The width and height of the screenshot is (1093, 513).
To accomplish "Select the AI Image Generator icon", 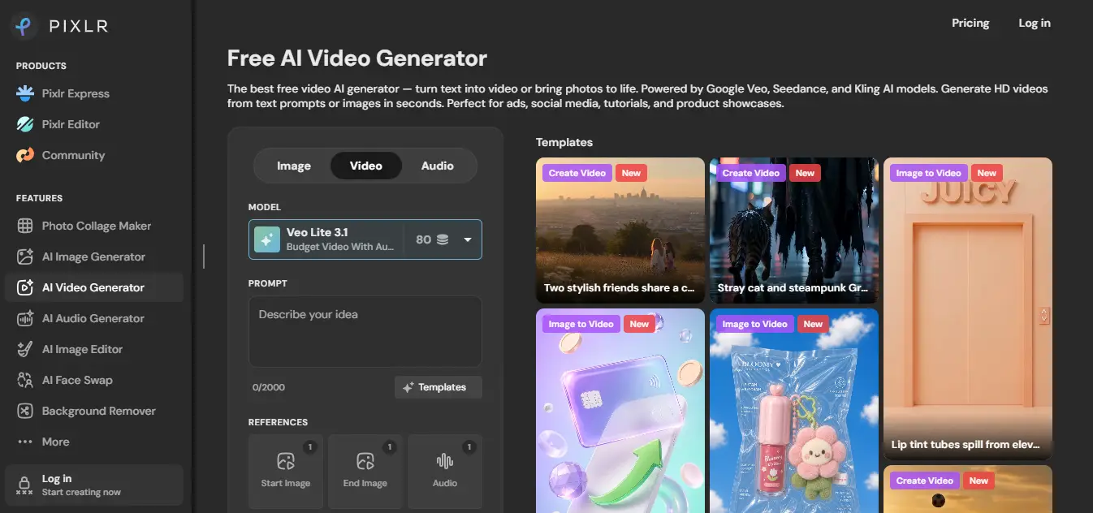I will pos(25,256).
